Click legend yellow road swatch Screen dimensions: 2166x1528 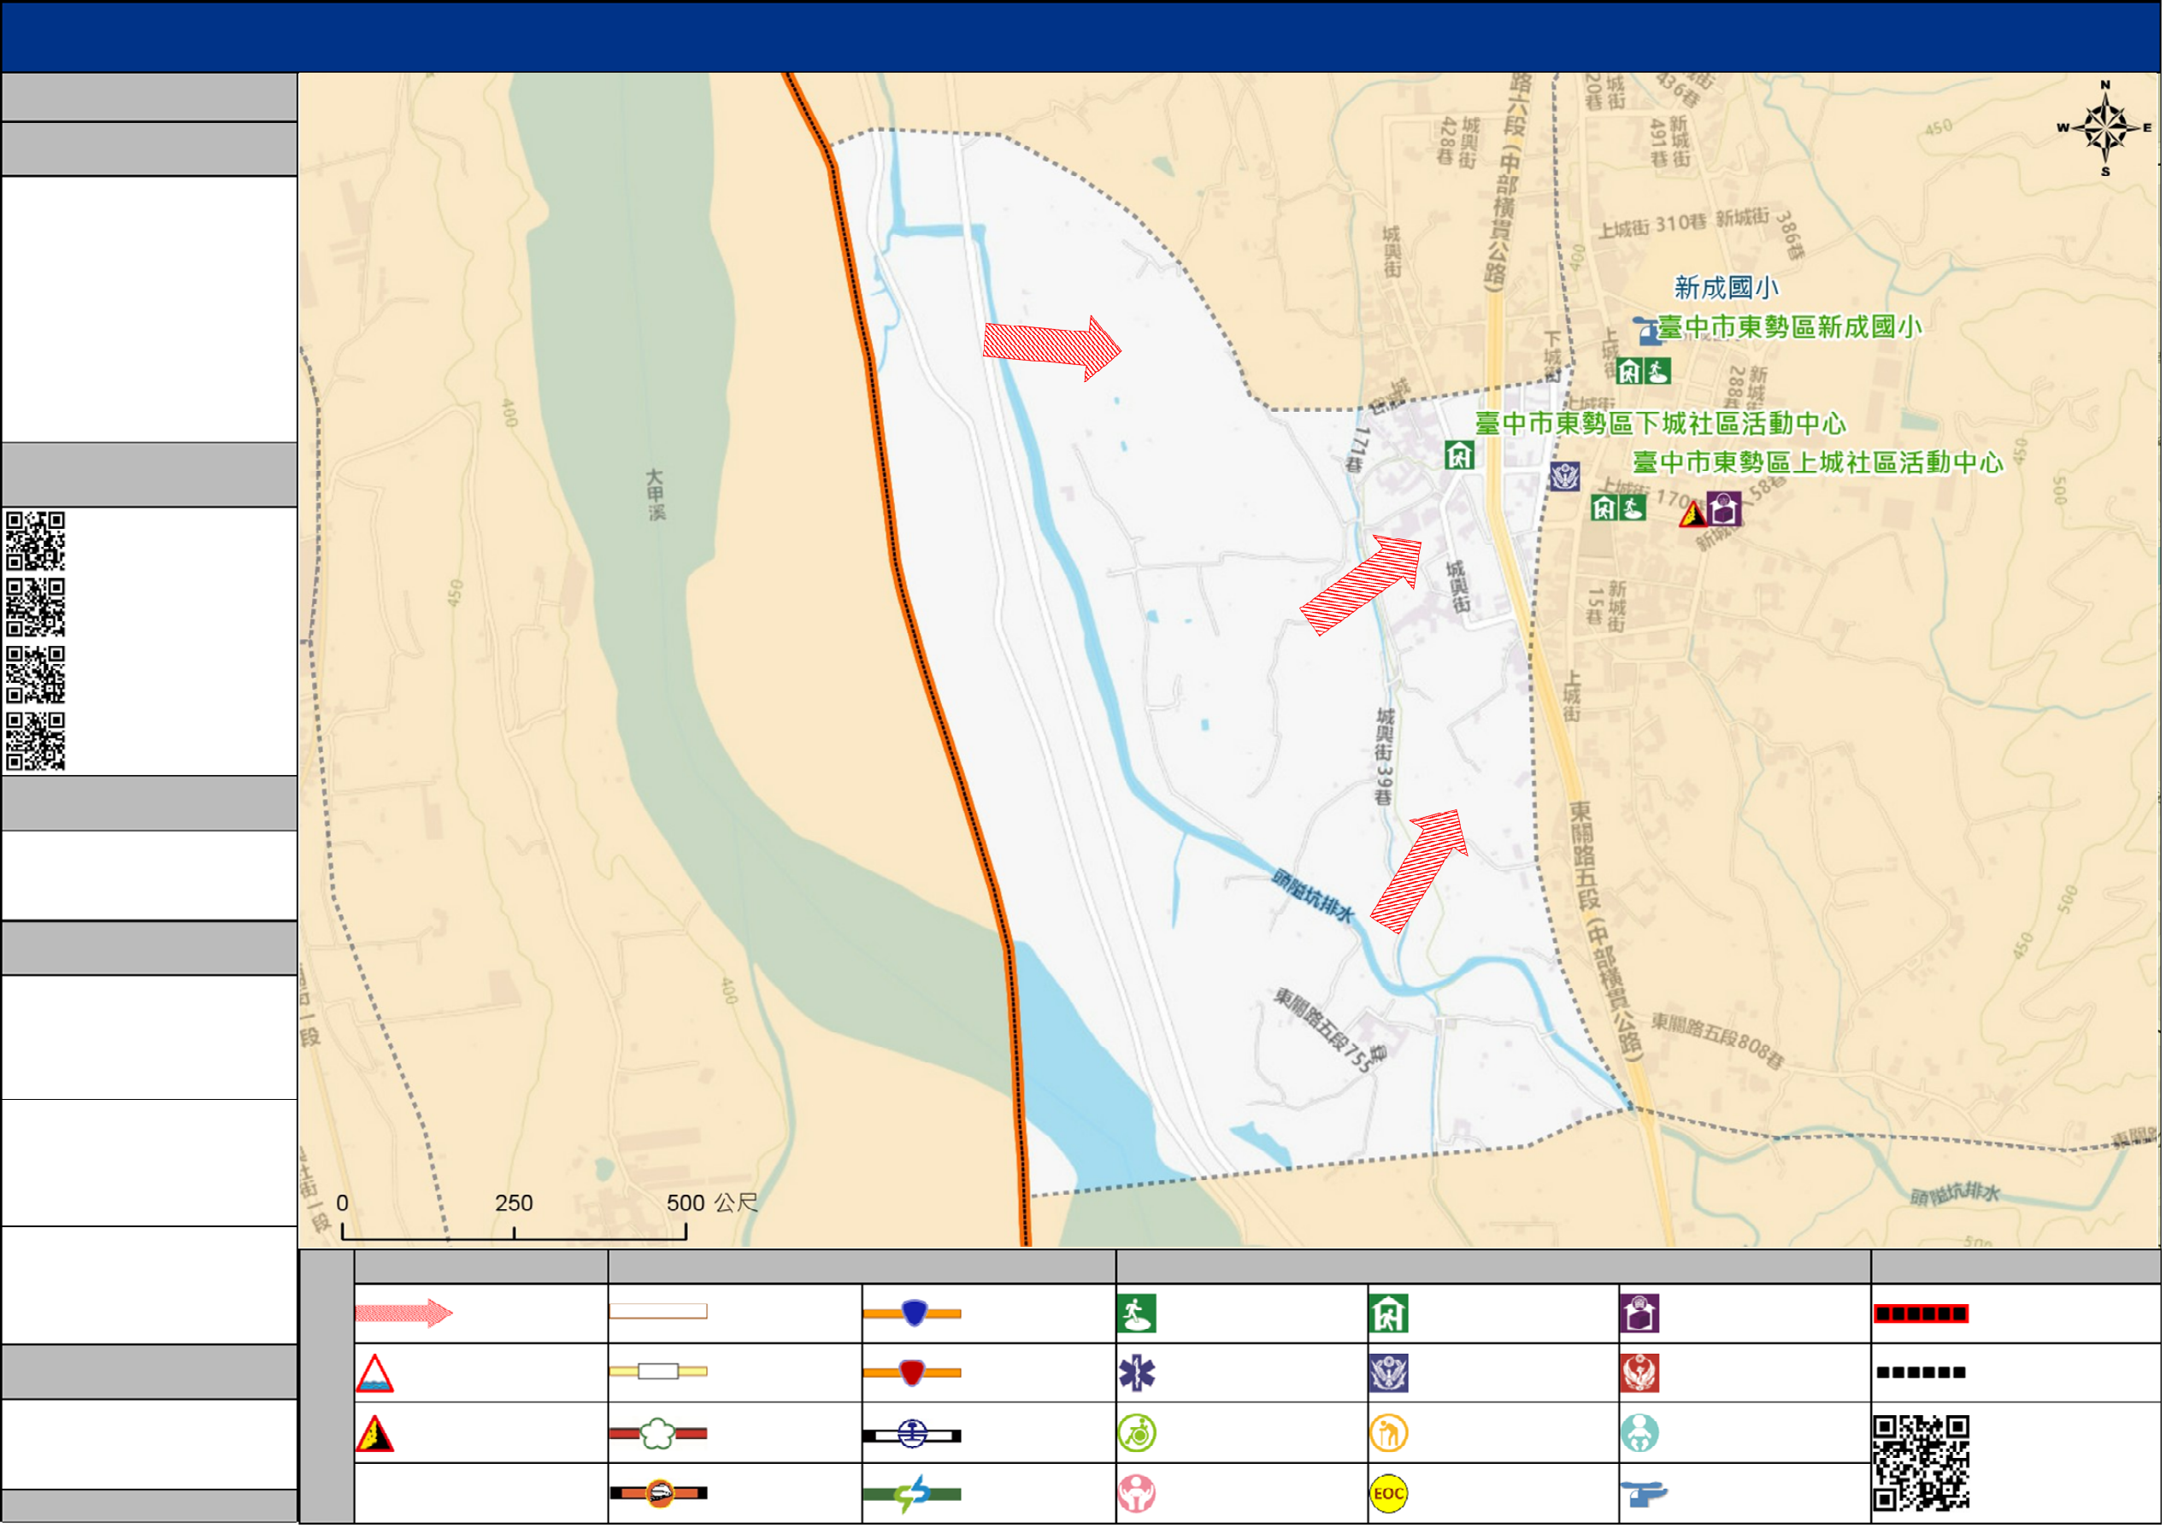click(658, 1372)
